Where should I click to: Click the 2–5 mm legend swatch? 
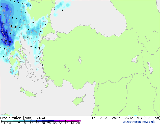[22, 121]
